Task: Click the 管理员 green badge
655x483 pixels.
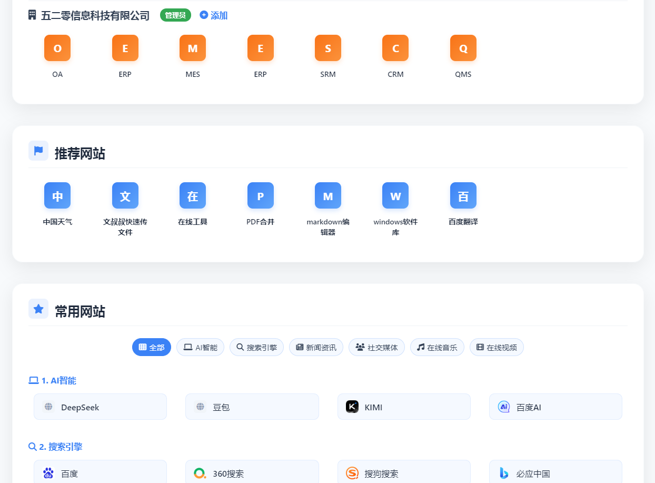Action: (175, 15)
